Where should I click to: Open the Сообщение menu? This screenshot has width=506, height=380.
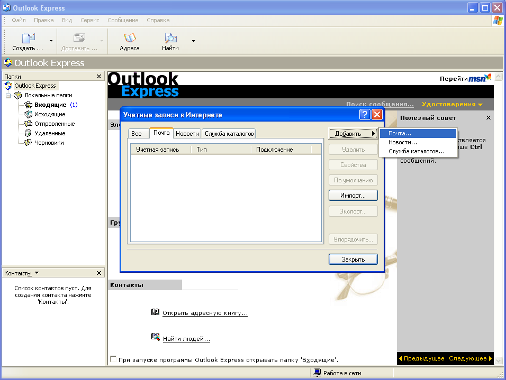tap(123, 20)
